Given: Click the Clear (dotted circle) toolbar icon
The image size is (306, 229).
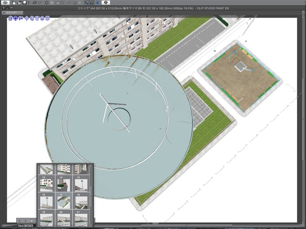Looking at the screenshot, I should [x=47, y=3].
